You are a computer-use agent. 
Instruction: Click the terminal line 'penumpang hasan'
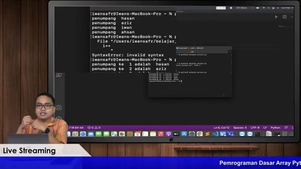click(x=113, y=18)
